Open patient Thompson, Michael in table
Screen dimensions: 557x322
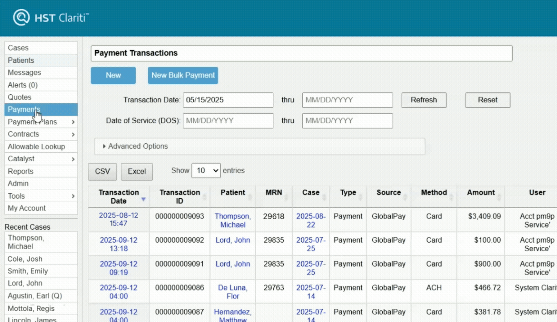pyautogui.click(x=233, y=221)
